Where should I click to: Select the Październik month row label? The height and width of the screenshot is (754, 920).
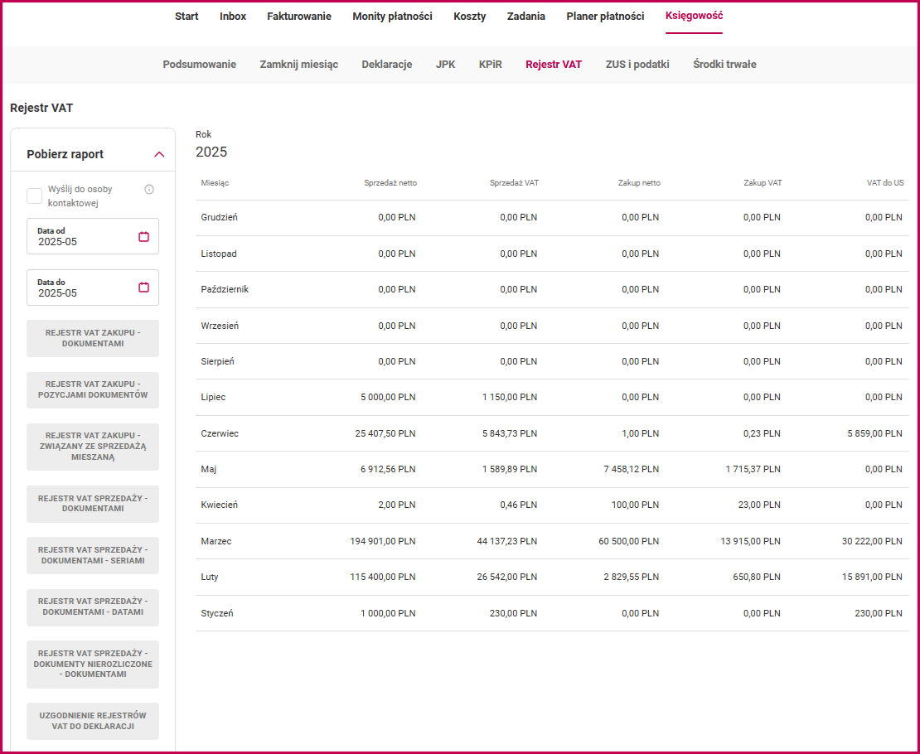(x=225, y=290)
